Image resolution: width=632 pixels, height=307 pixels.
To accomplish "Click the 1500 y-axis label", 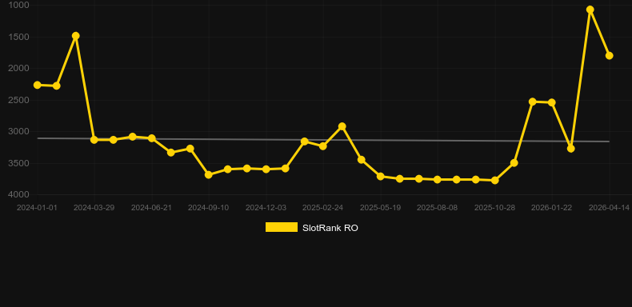I will tap(18, 37).
